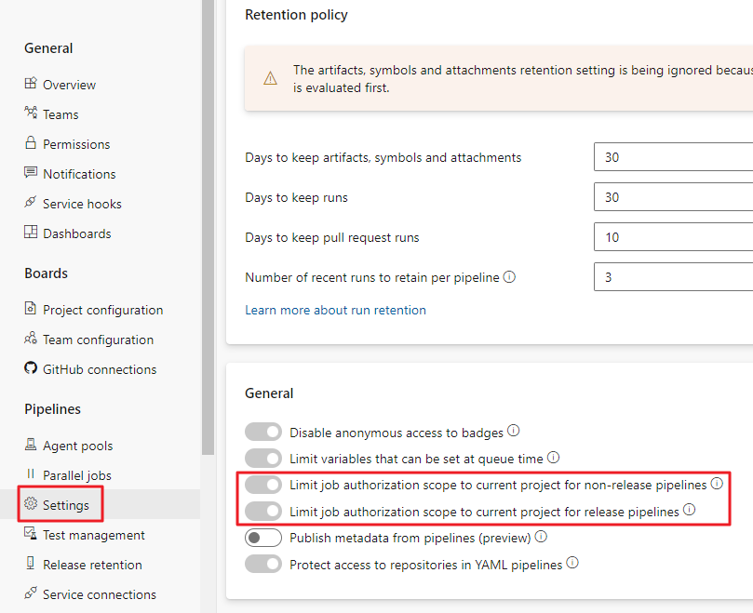The width and height of the screenshot is (753, 613).
Task: Open the Test management link
Action: 93,535
